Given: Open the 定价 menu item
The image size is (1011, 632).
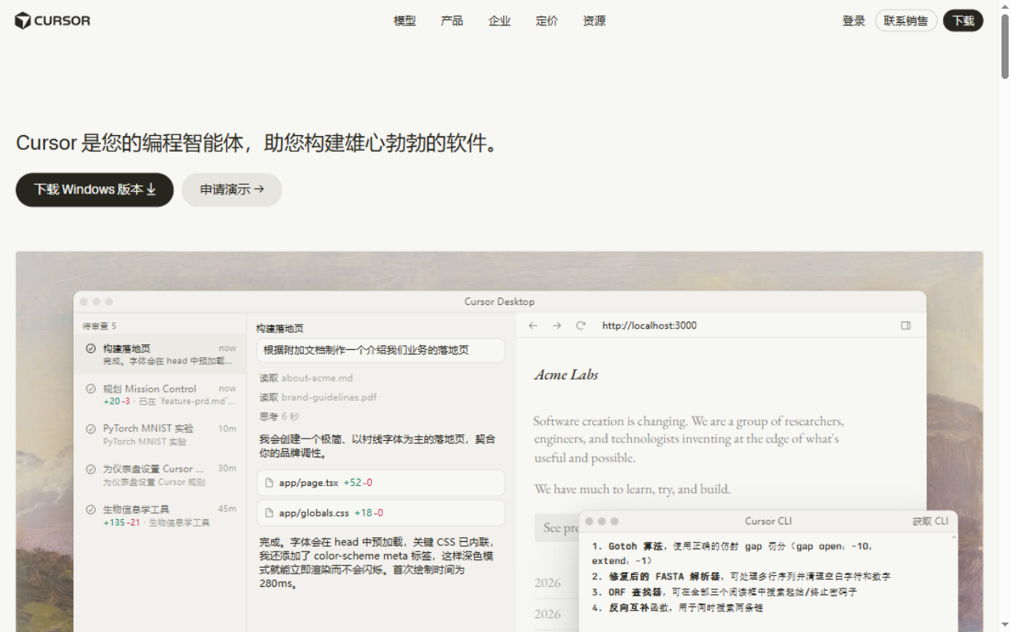Looking at the screenshot, I should pyautogui.click(x=547, y=21).
